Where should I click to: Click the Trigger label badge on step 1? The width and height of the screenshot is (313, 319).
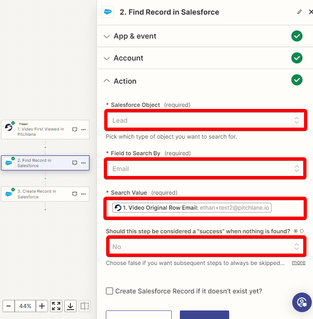pyautogui.click(x=23, y=124)
